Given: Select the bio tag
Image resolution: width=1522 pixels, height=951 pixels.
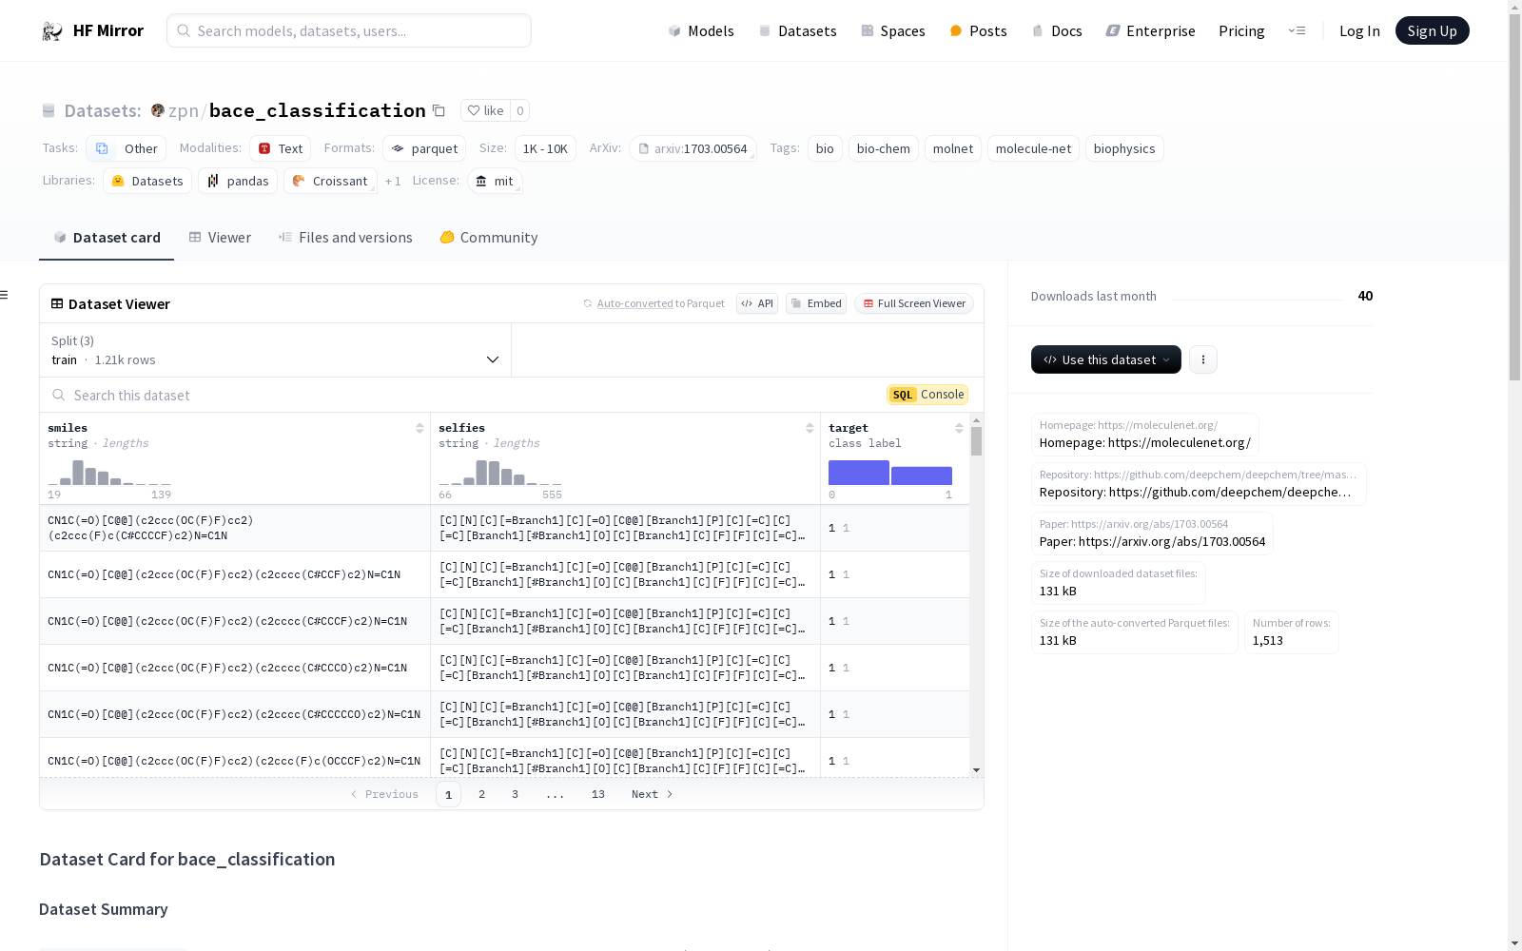Looking at the screenshot, I should pos(825,148).
